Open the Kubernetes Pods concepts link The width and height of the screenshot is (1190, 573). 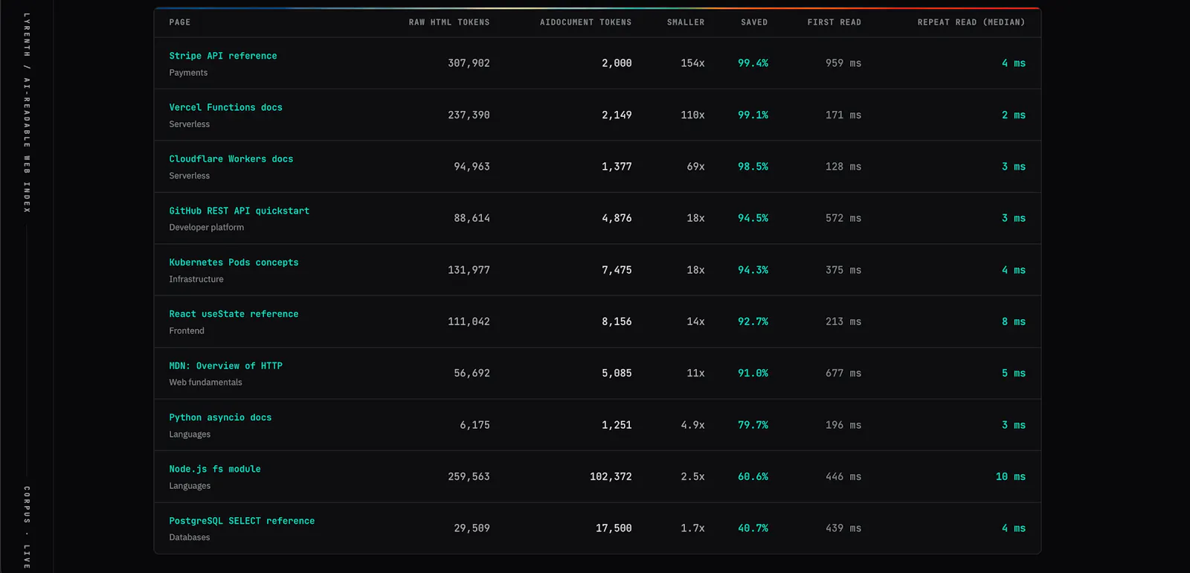(234, 263)
